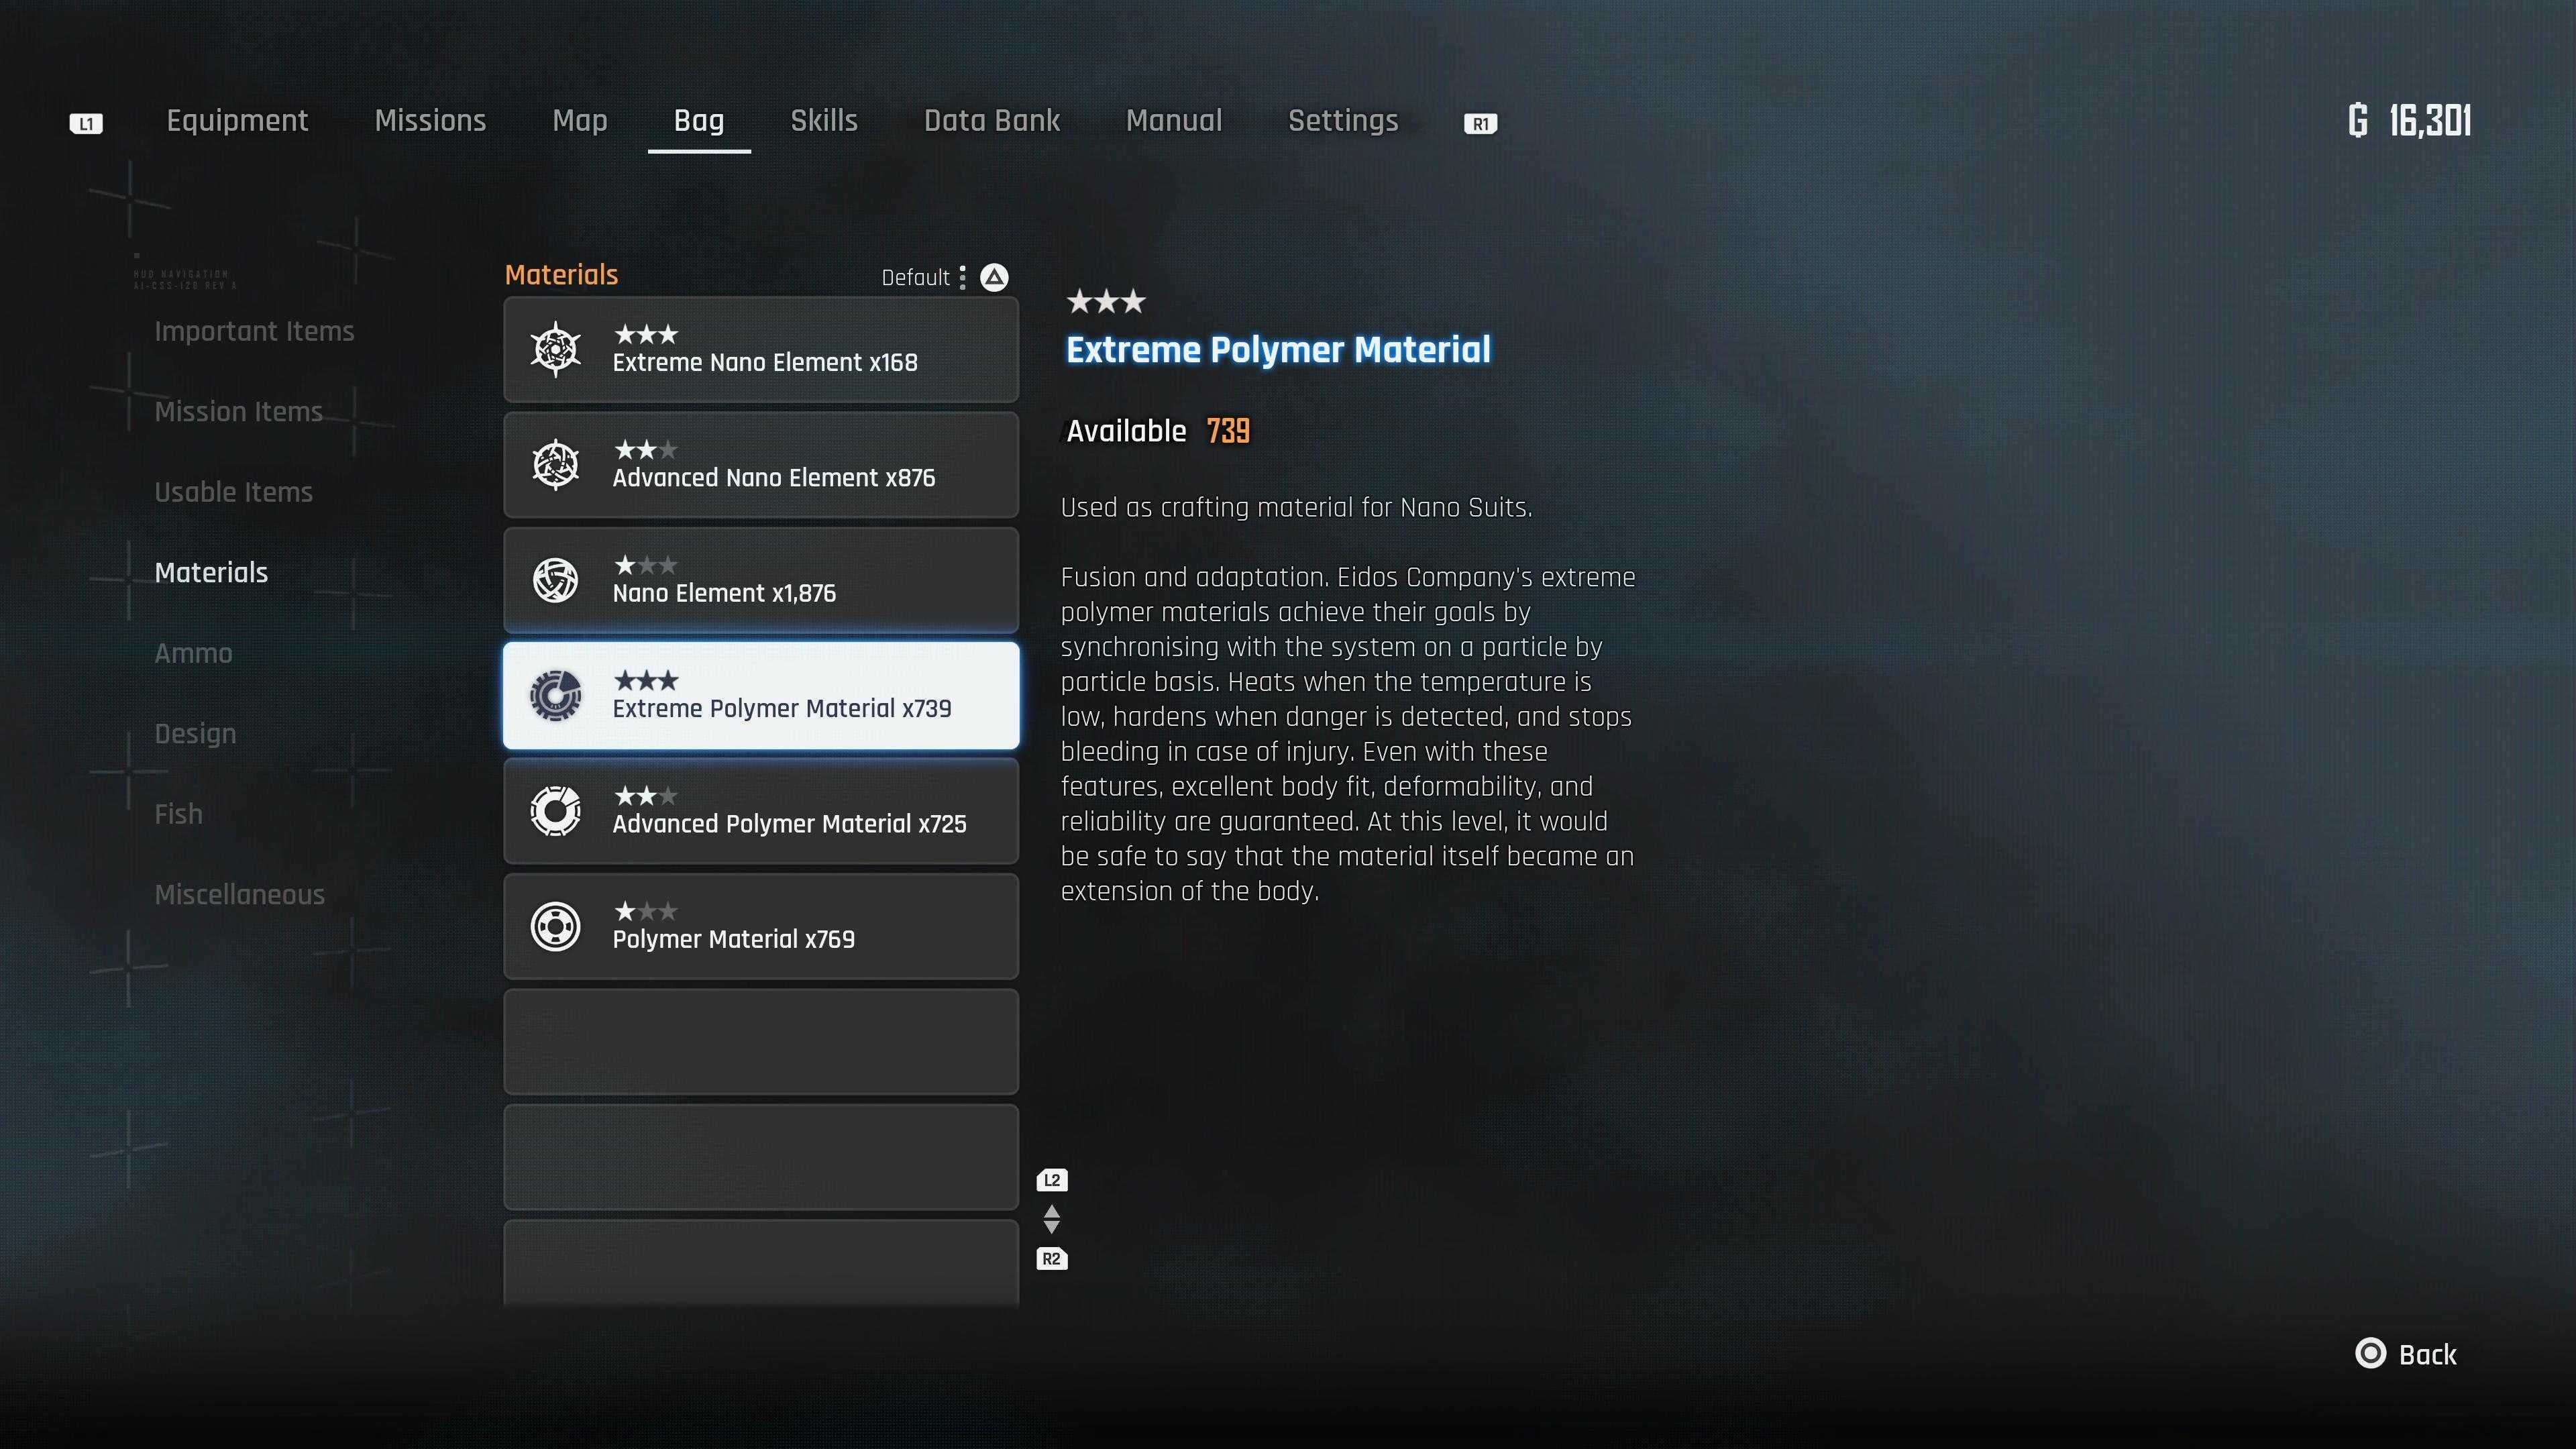Click the R2 scroll down icon
The image size is (2576, 1449).
(x=1052, y=1259)
